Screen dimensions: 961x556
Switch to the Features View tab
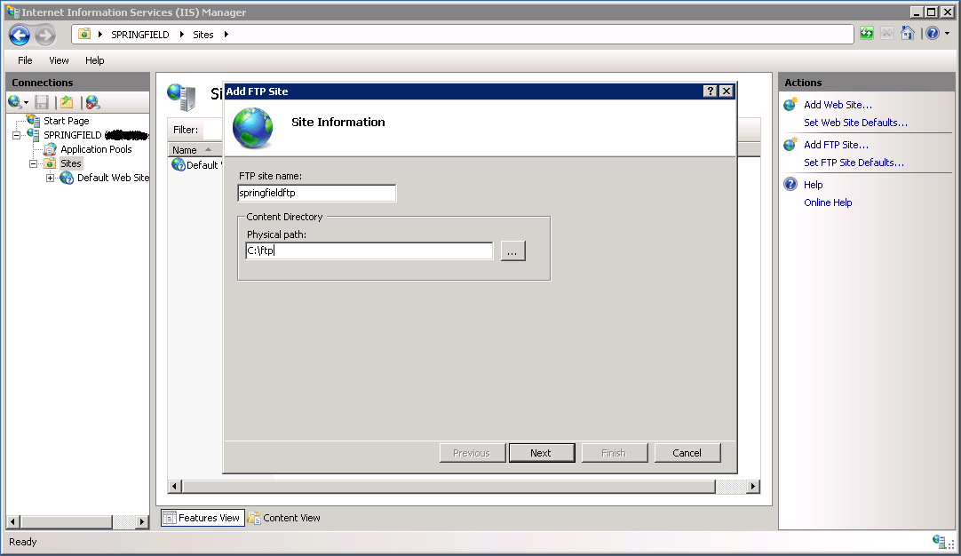coord(203,518)
